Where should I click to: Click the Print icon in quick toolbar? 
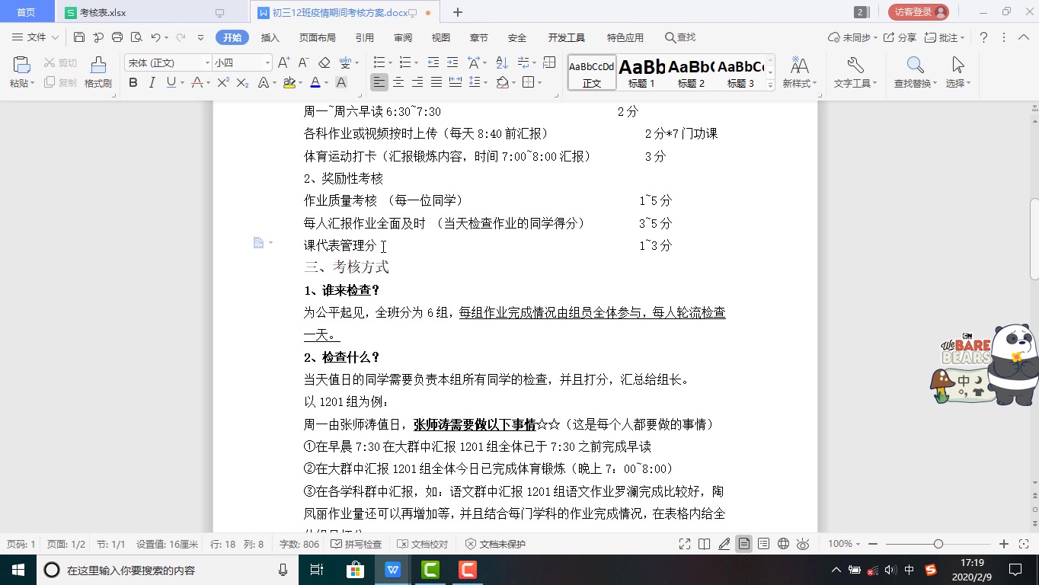pyautogui.click(x=117, y=37)
